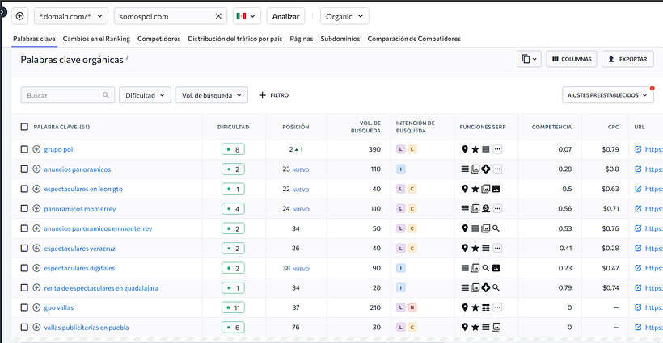Click the plus circle icon beside the domain selector
The height and width of the screenshot is (343, 663).
20,16
